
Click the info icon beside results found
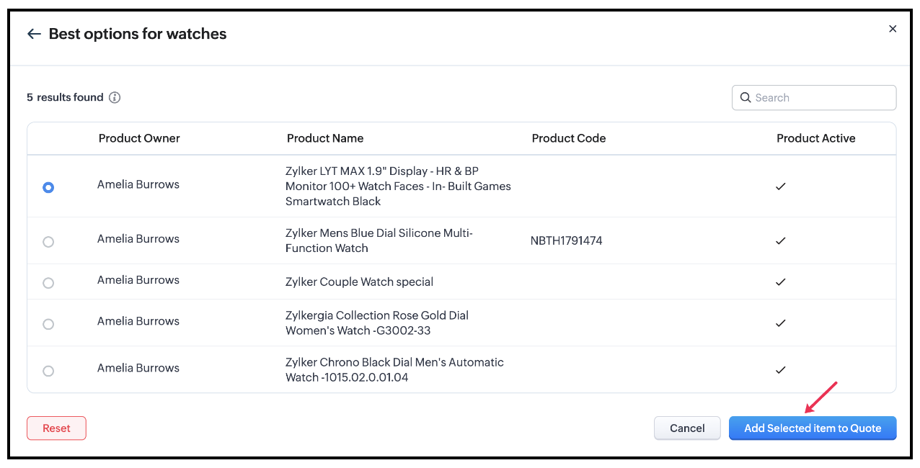point(115,97)
